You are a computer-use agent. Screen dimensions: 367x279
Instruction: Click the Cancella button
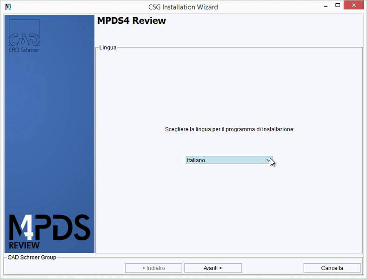click(332, 268)
